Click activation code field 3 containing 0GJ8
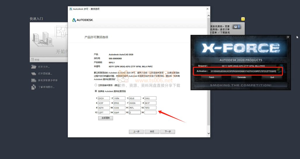 tap(135, 98)
